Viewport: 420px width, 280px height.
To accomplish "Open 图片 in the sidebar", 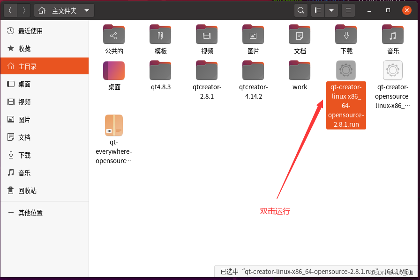I will (x=45, y=120).
